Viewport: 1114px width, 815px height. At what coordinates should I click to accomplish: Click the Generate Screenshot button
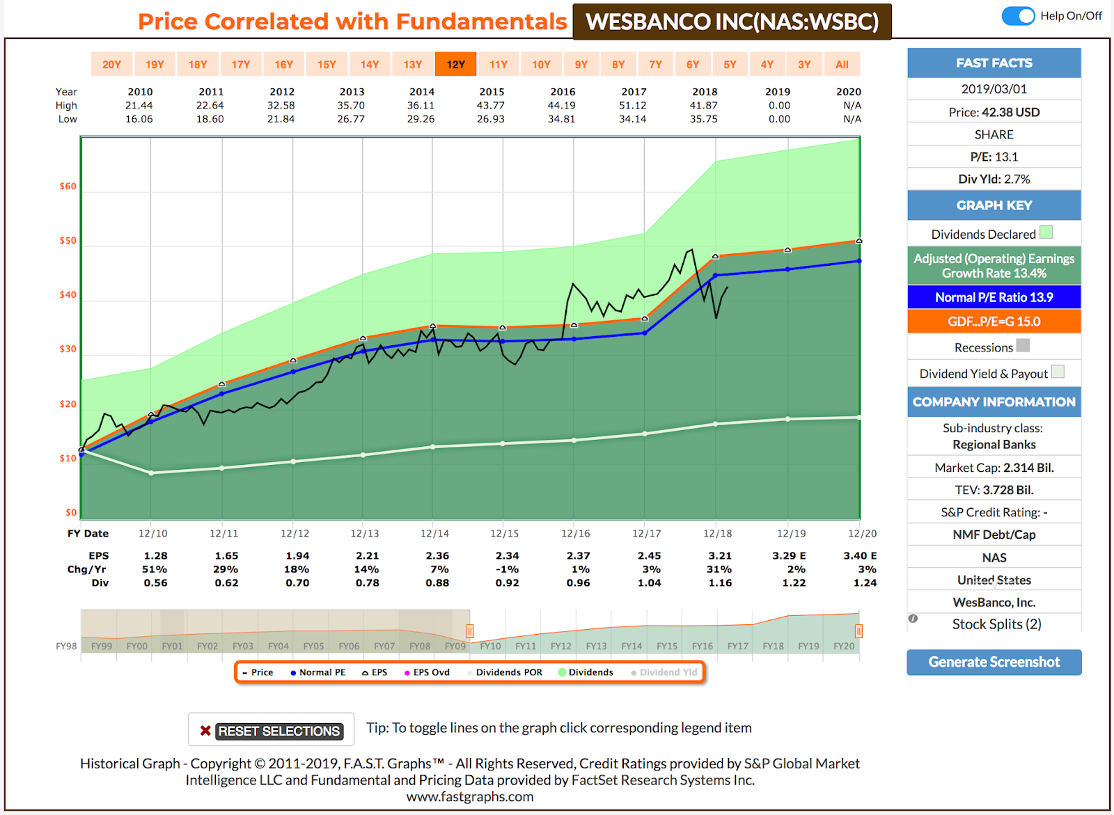(x=994, y=662)
